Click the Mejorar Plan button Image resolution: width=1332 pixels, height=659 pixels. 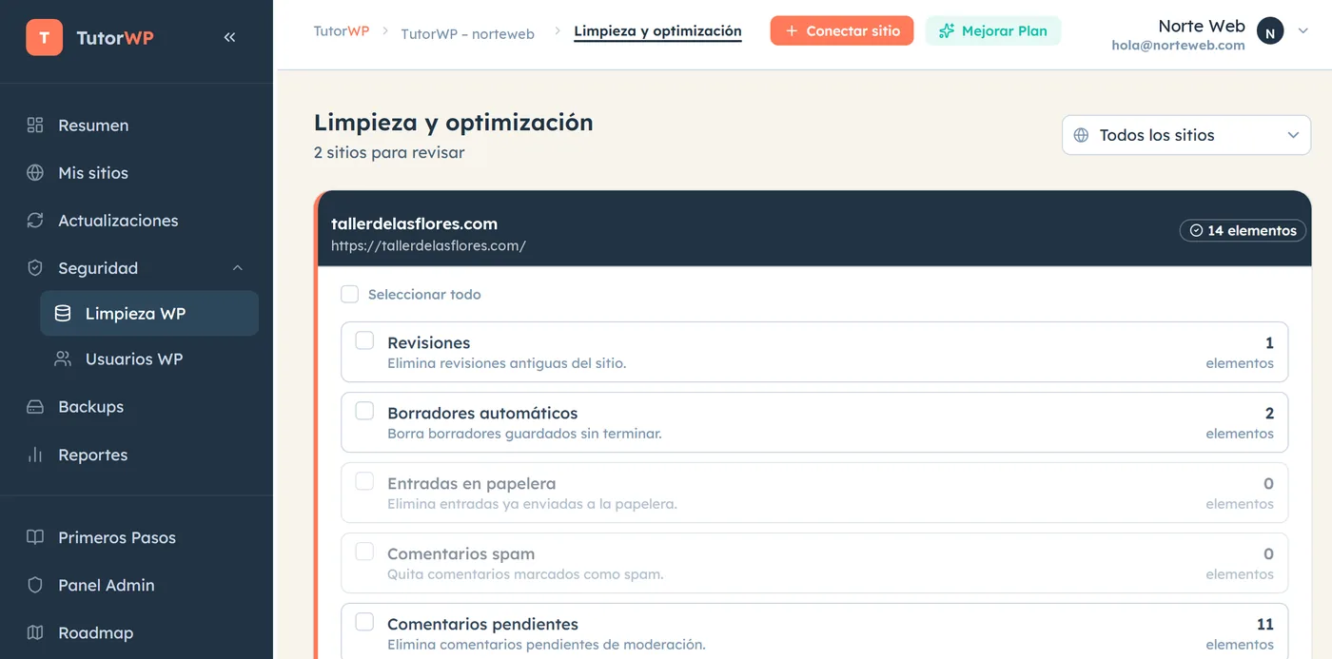point(993,30)
